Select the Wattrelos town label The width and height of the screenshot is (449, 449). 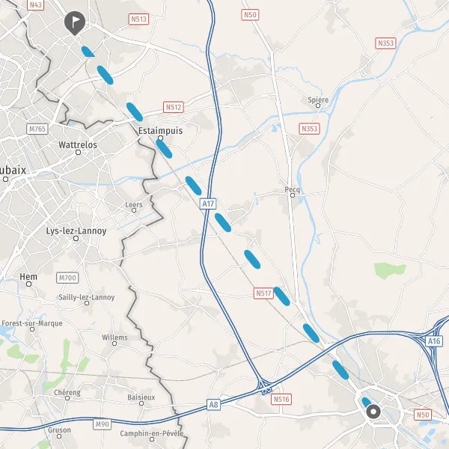(78, 145)
